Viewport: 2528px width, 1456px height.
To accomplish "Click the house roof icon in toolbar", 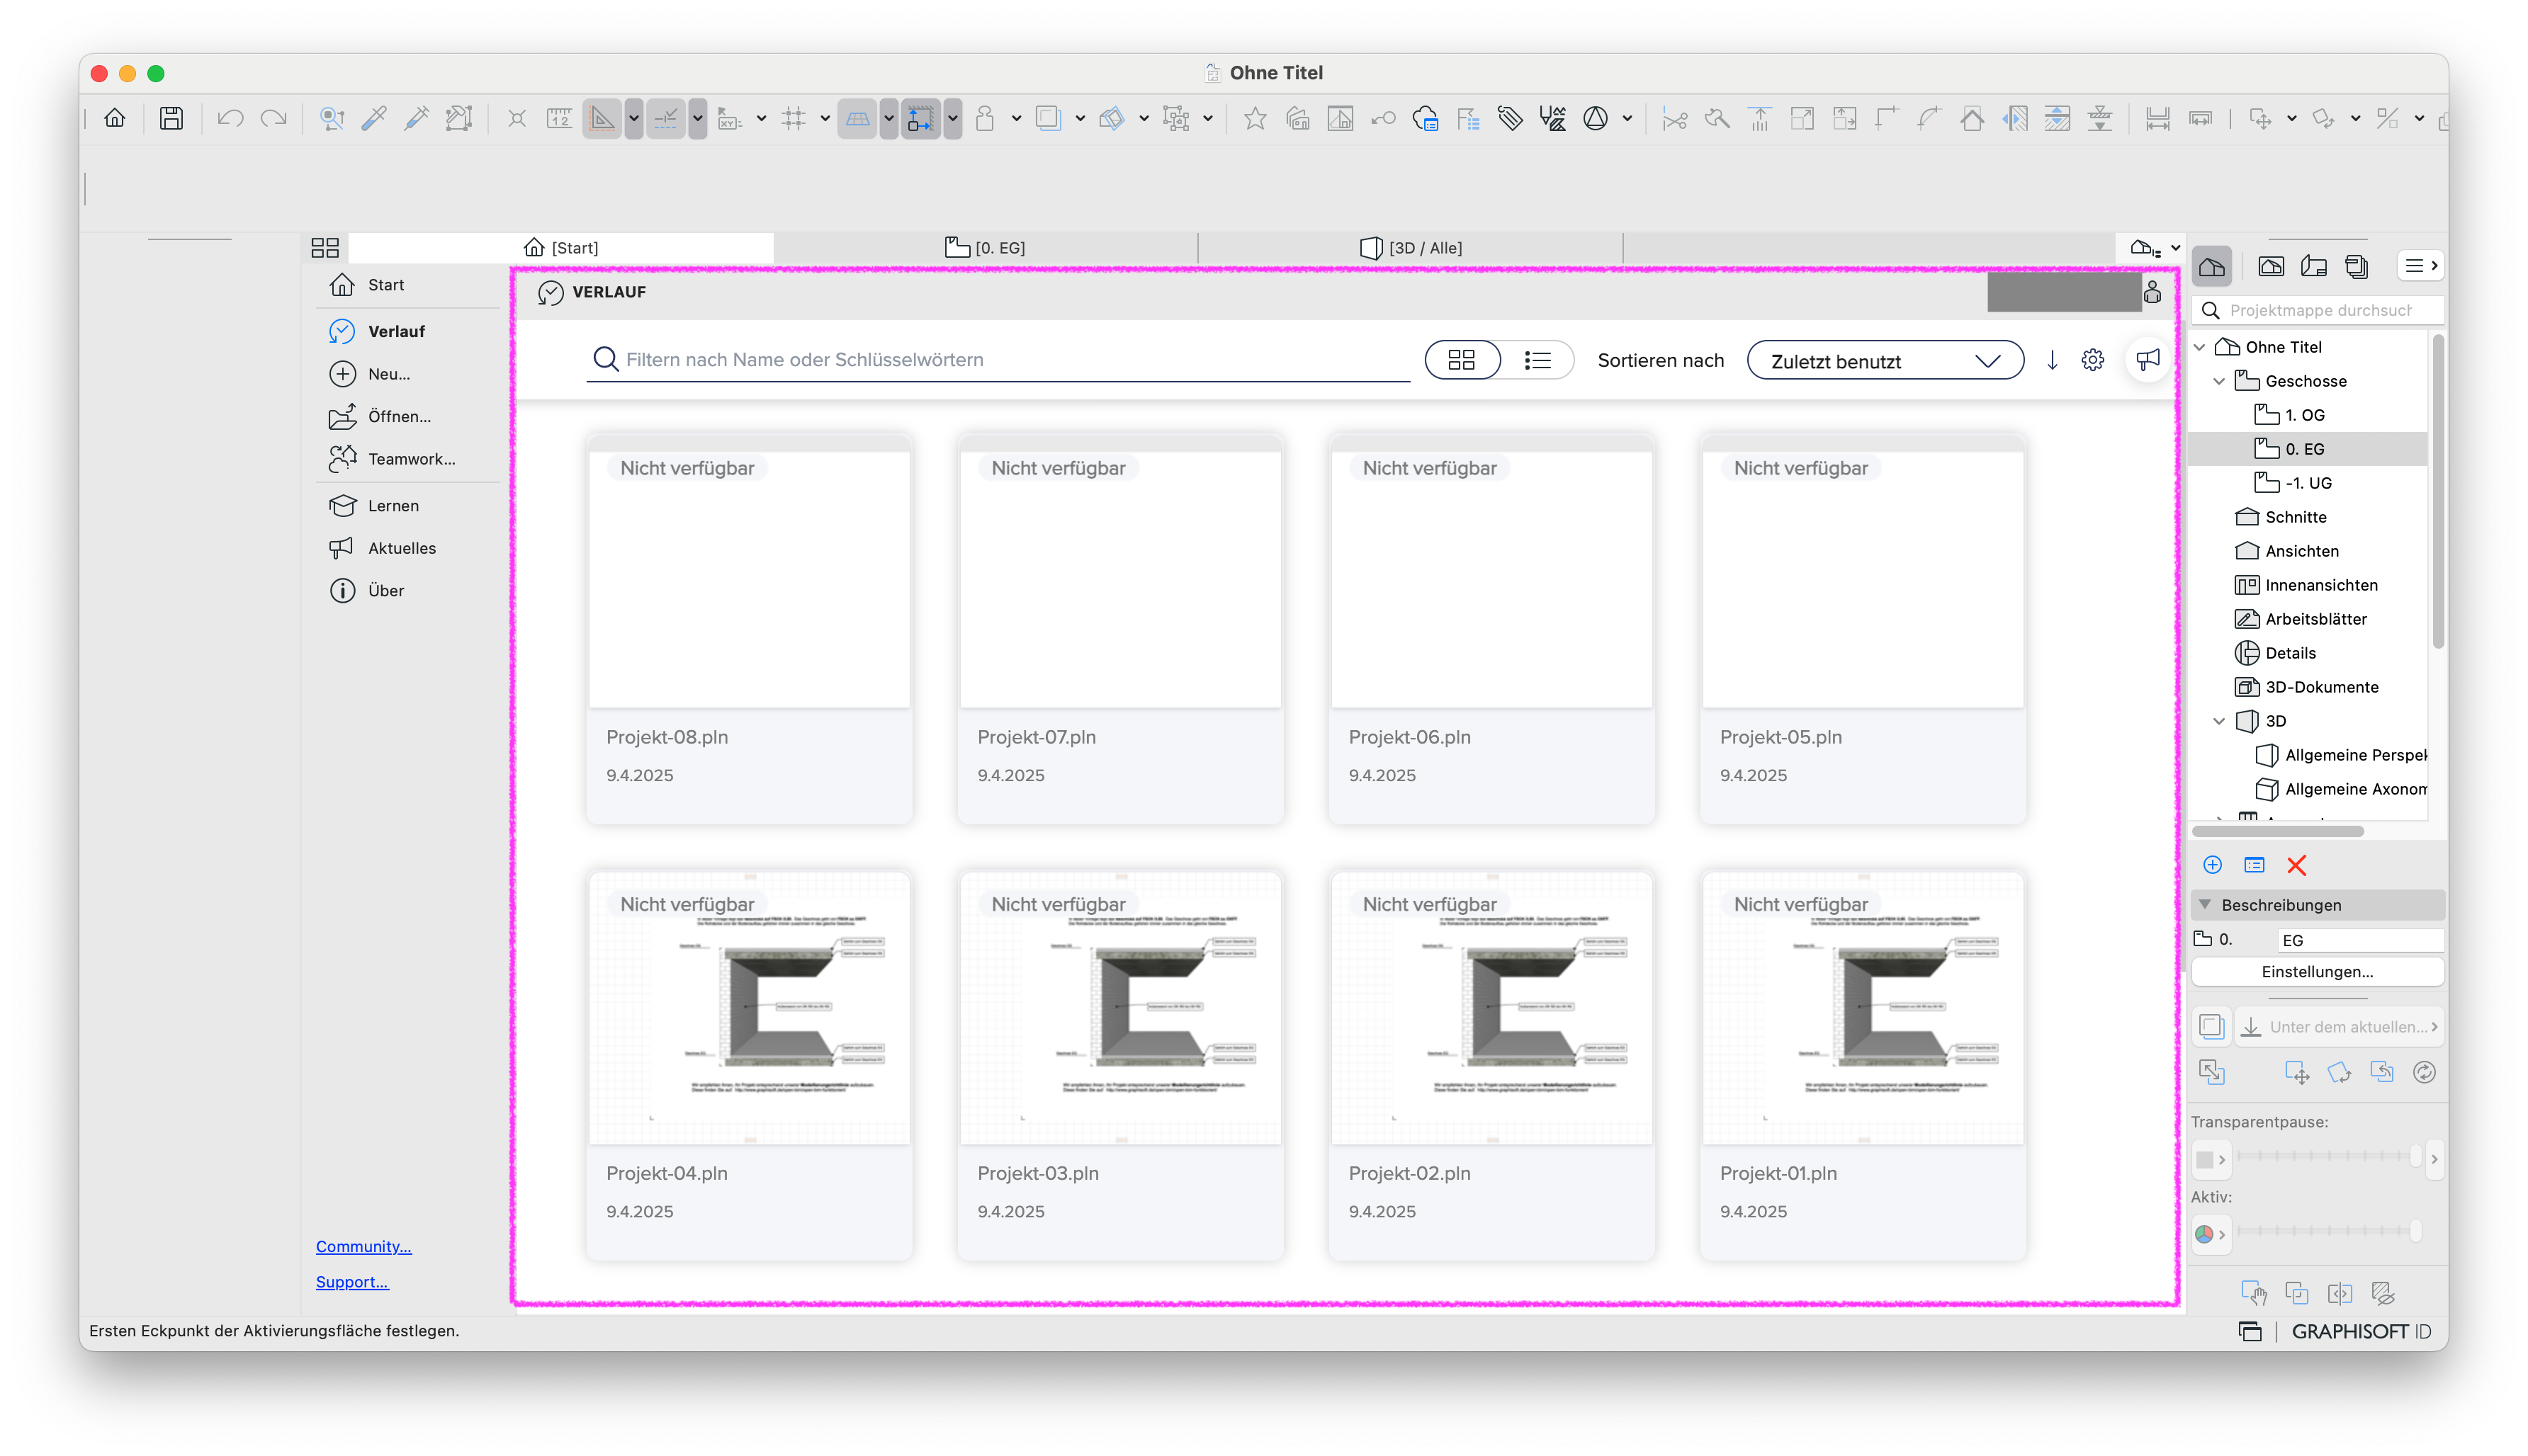I will 1972,118.
